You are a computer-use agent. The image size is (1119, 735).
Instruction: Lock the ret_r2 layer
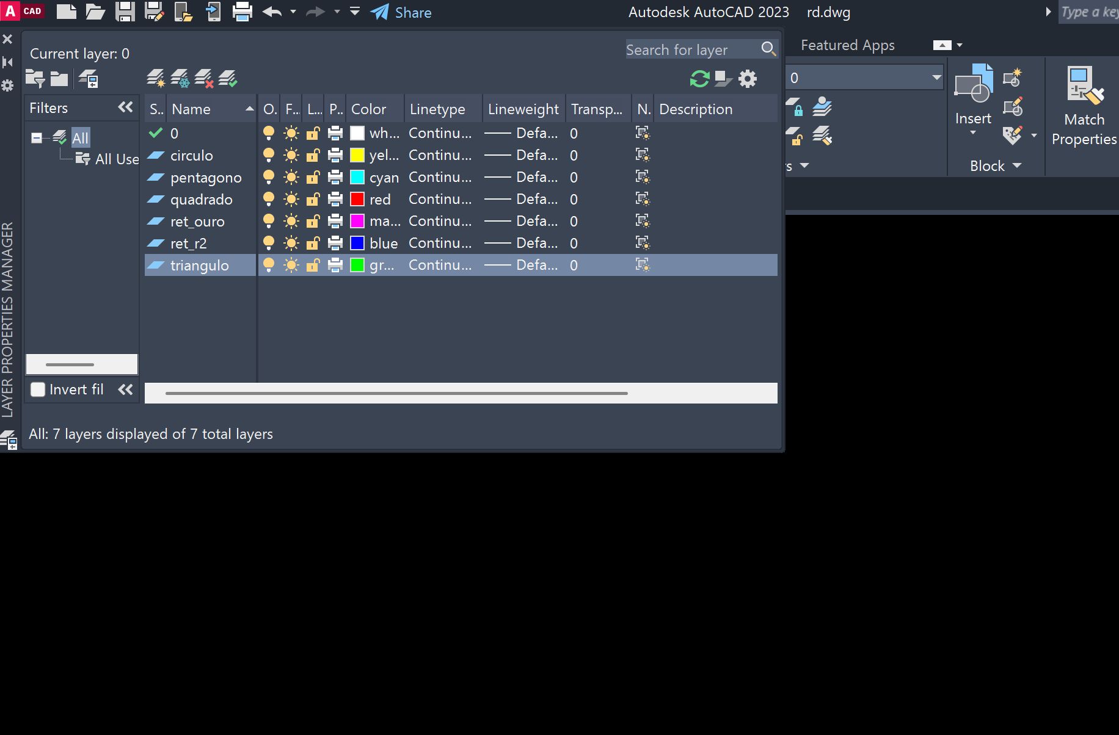[313, 243]
